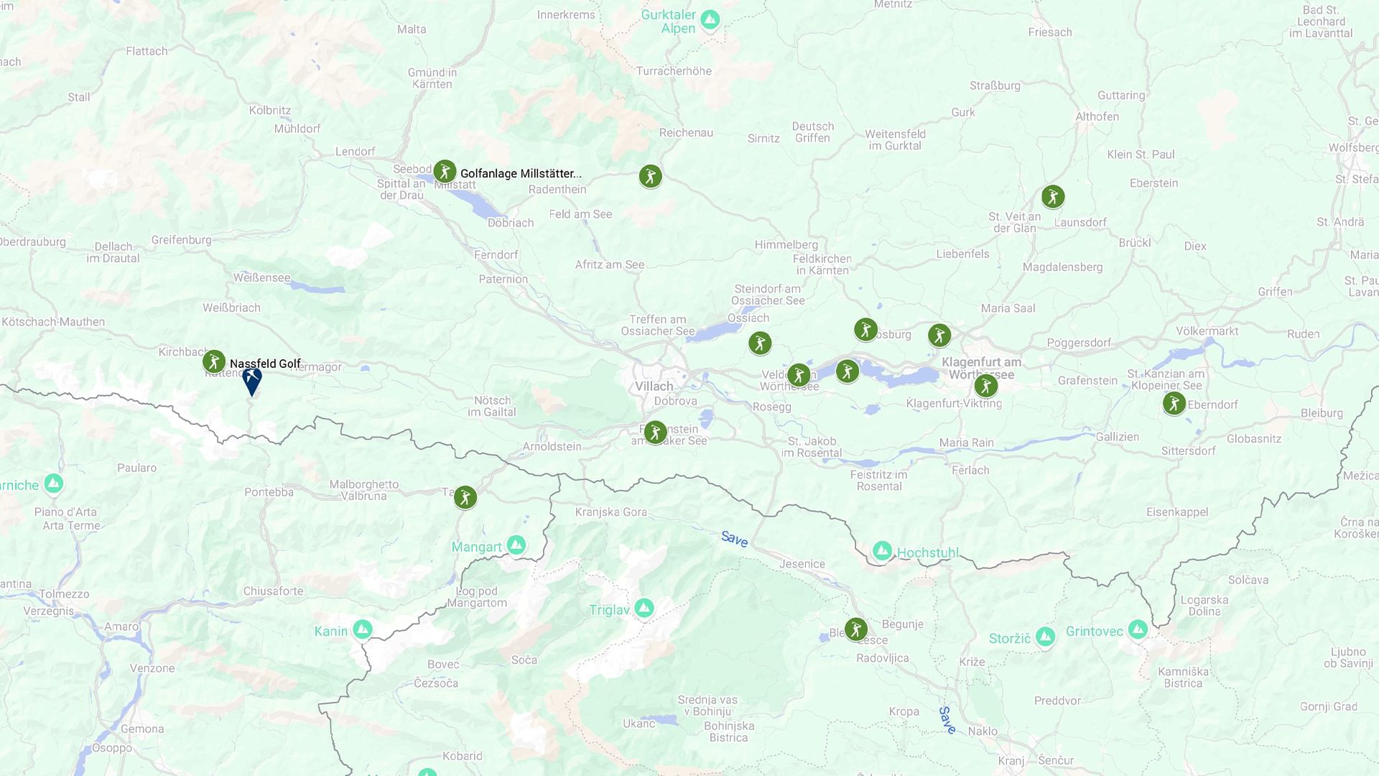Open the Triglav mountain peak icon

point(644,609)
